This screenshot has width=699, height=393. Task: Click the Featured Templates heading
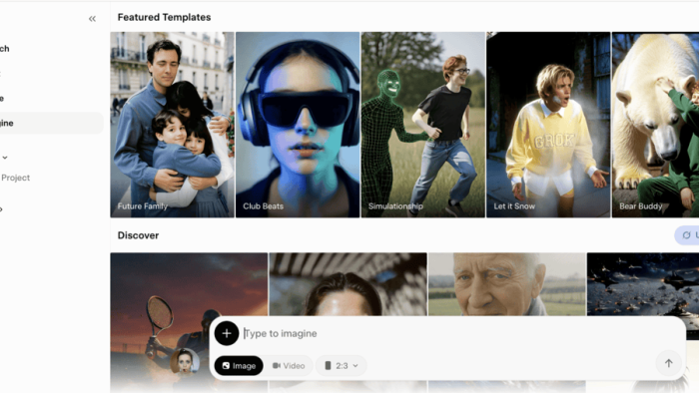click(x=164, y=17)
